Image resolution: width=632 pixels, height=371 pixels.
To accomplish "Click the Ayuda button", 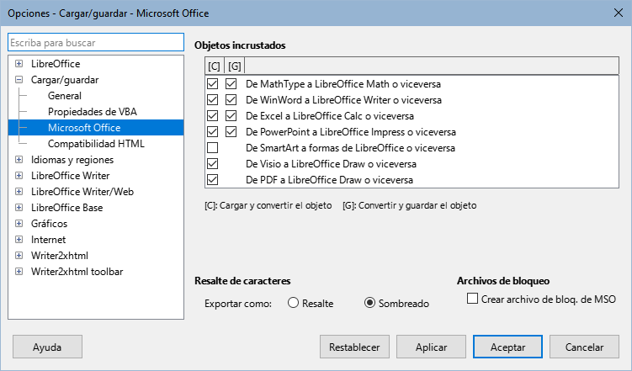I will pos(48,347).
